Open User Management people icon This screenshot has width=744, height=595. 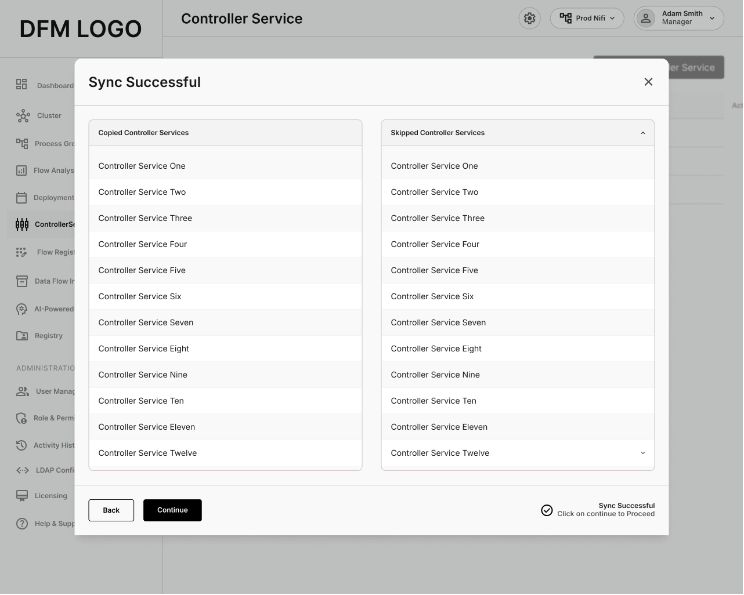click(x=23, y=391)
